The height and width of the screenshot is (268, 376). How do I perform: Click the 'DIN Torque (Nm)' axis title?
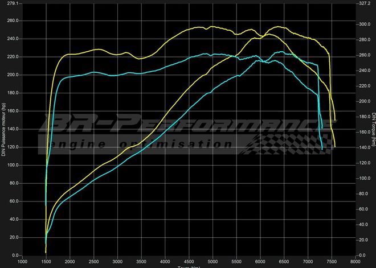[x=373, y=129]
